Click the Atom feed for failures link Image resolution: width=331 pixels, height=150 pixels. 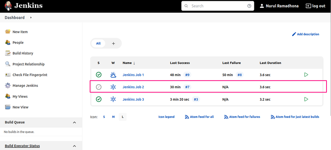244,117
